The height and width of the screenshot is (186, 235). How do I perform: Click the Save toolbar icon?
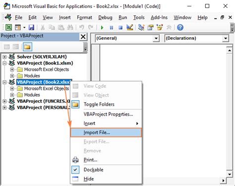[x=31, y=27]
